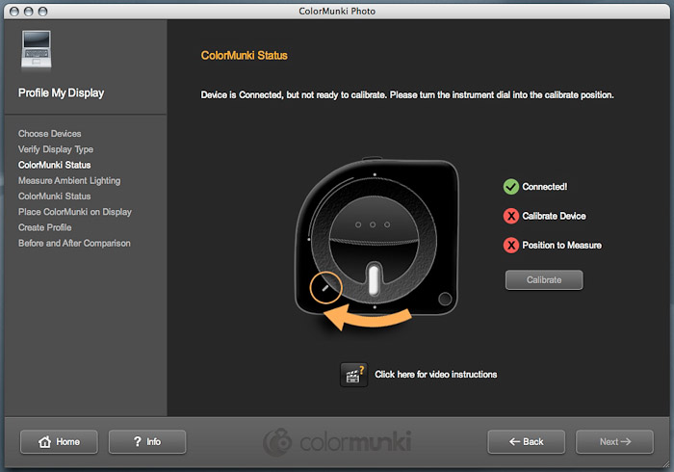Go to the Home screen

point(59,442)
